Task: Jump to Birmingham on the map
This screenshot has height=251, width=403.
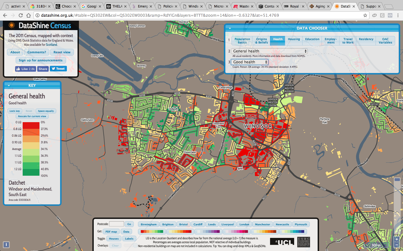Action: click(x=149, y=224)
